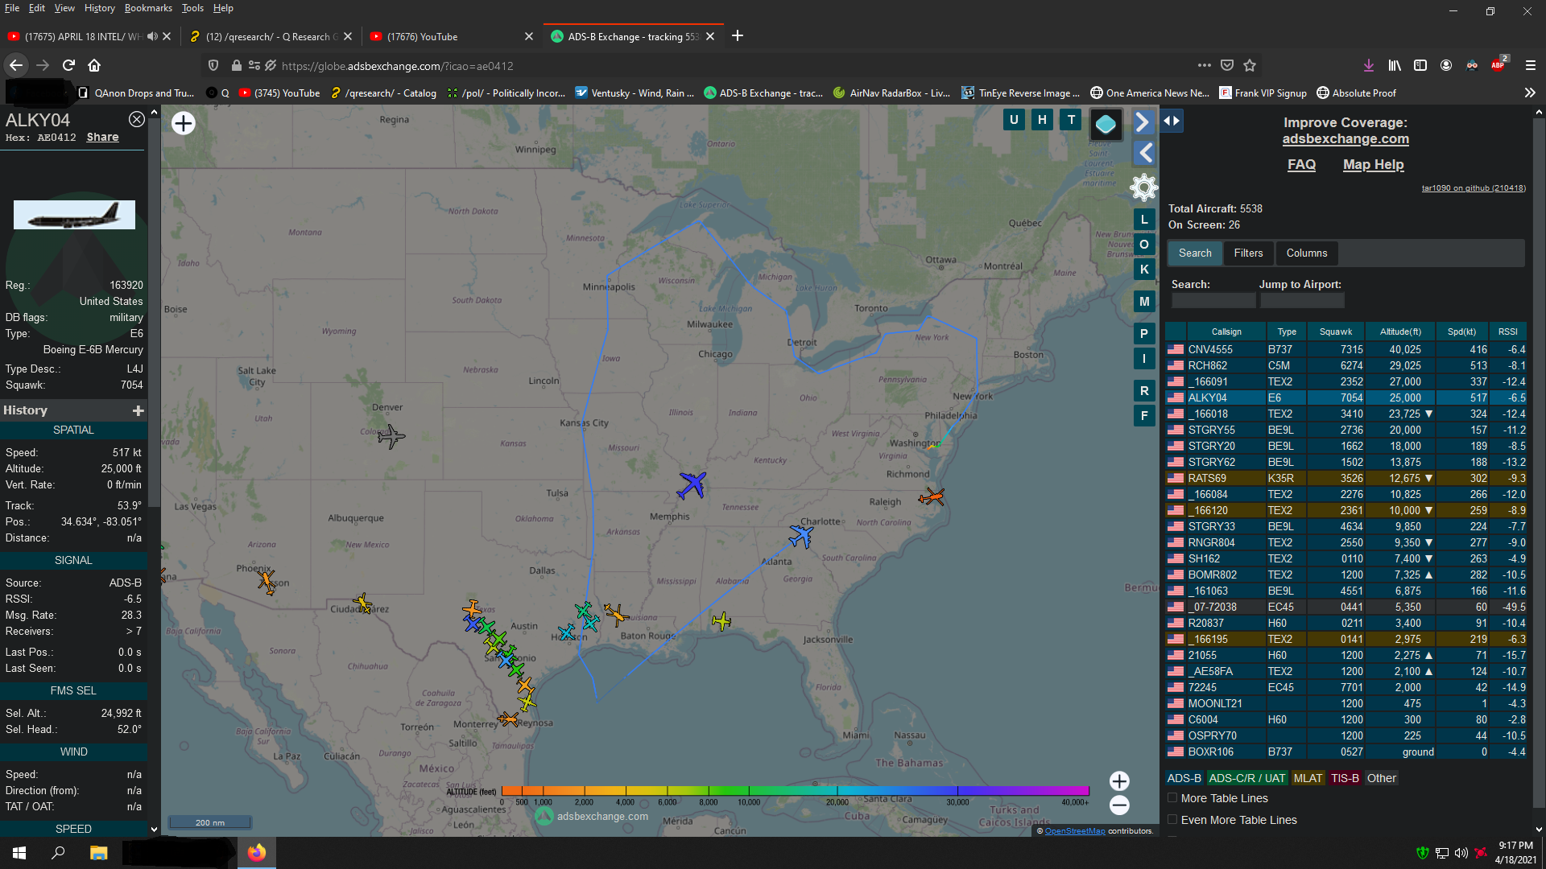
Task: Toggle sidebar split arrows button
Action: 1172,121
